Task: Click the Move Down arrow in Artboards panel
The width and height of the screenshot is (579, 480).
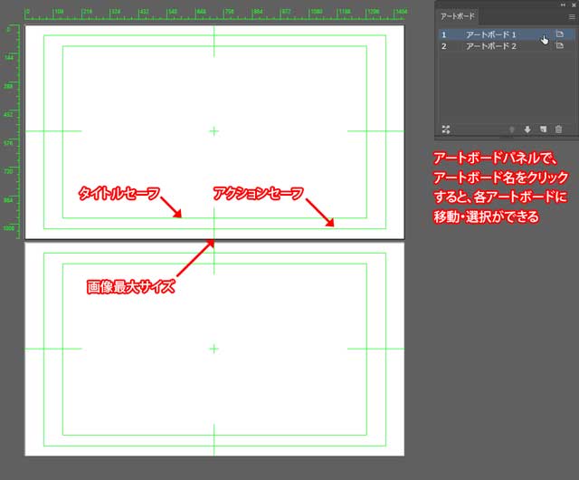Action: [527, 130]
